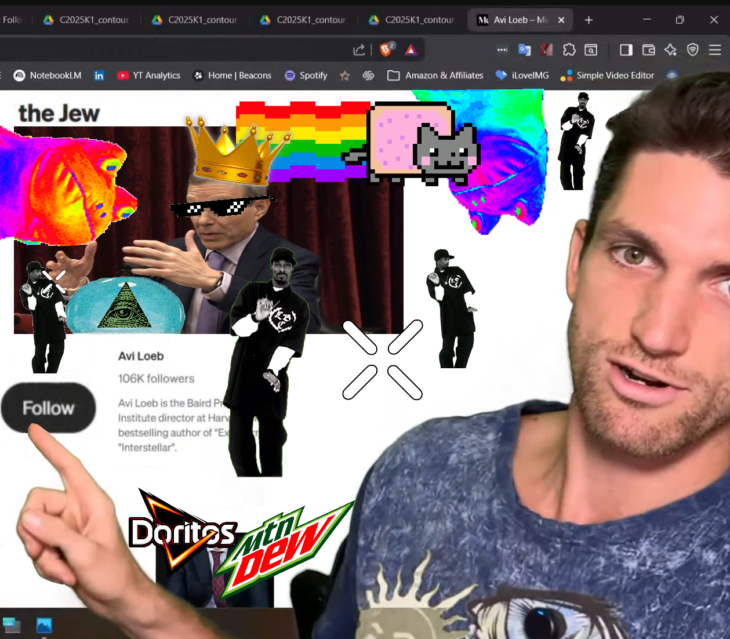Close the Avi Loeb tab

pos(561,20)
